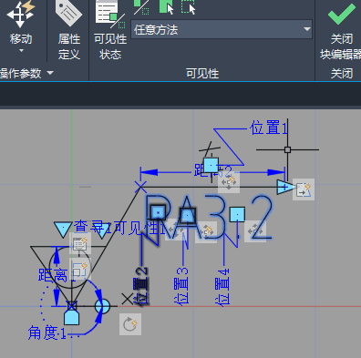Expand the 操作参数 panel dropdown

click(x=50, y=73)
